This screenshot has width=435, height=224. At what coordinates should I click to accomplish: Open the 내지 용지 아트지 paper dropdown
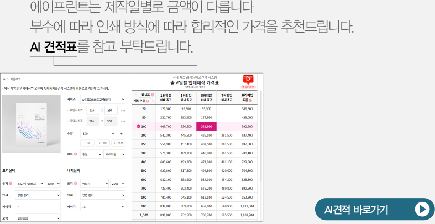[95, 184]
